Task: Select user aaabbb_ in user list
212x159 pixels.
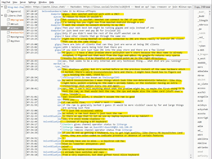Action: (x=202, y=63)
